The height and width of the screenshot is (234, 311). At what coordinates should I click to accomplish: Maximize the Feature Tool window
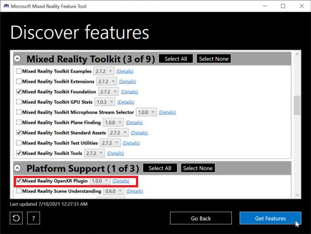click(x=283, y=6)
